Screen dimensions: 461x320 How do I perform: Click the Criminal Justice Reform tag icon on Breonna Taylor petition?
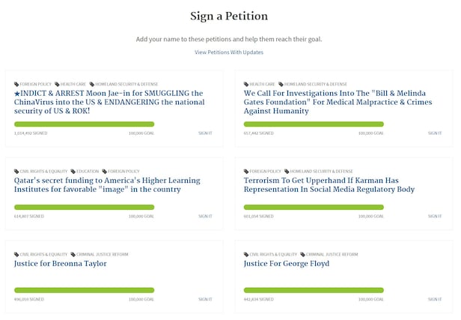[73, 254]
